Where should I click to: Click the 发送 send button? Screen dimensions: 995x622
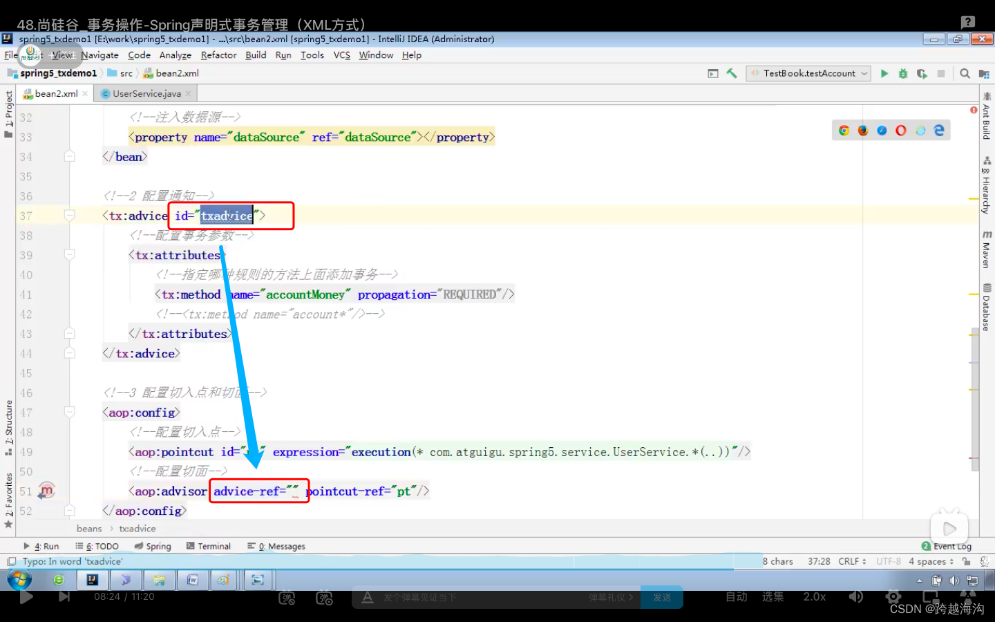[662, 597]
